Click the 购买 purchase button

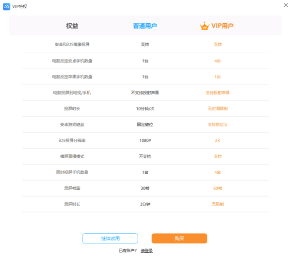(179, 238)
